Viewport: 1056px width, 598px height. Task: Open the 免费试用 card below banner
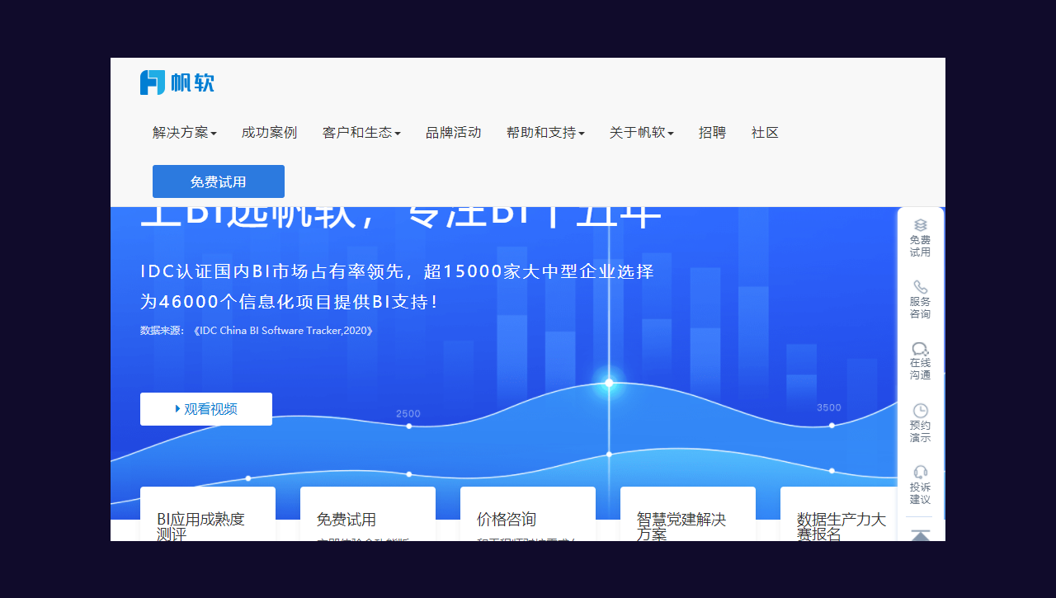pos(368,514)
